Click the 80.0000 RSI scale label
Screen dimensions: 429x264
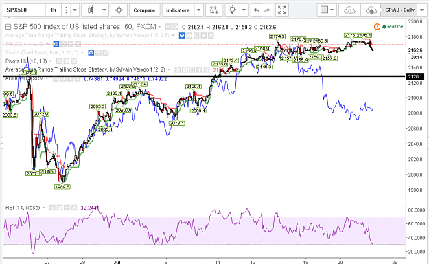[x=417, y=210]
